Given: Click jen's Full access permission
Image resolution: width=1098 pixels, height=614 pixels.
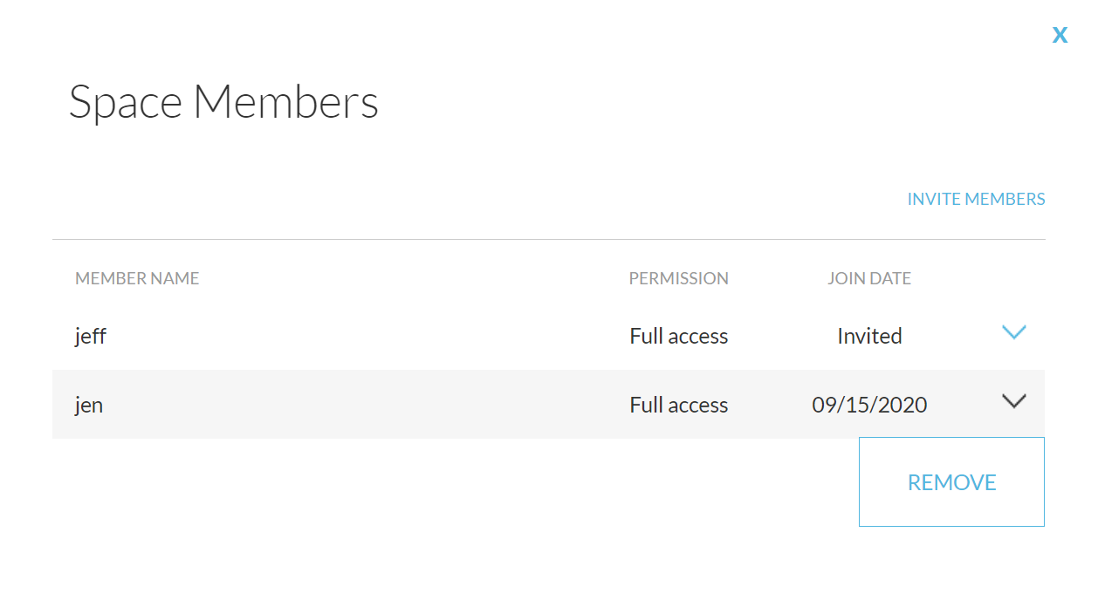Looking at the screenshot, I should pos(678,405).
